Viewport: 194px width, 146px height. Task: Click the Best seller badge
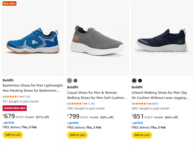click(x=9, y=3)
